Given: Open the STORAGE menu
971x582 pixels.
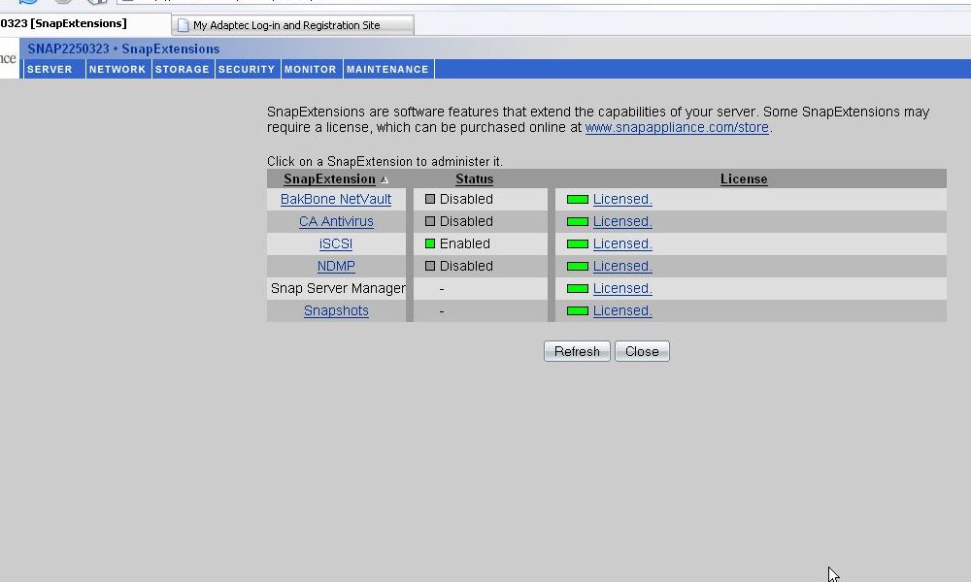Looking at the screenshot, I should tap(183, 69).
